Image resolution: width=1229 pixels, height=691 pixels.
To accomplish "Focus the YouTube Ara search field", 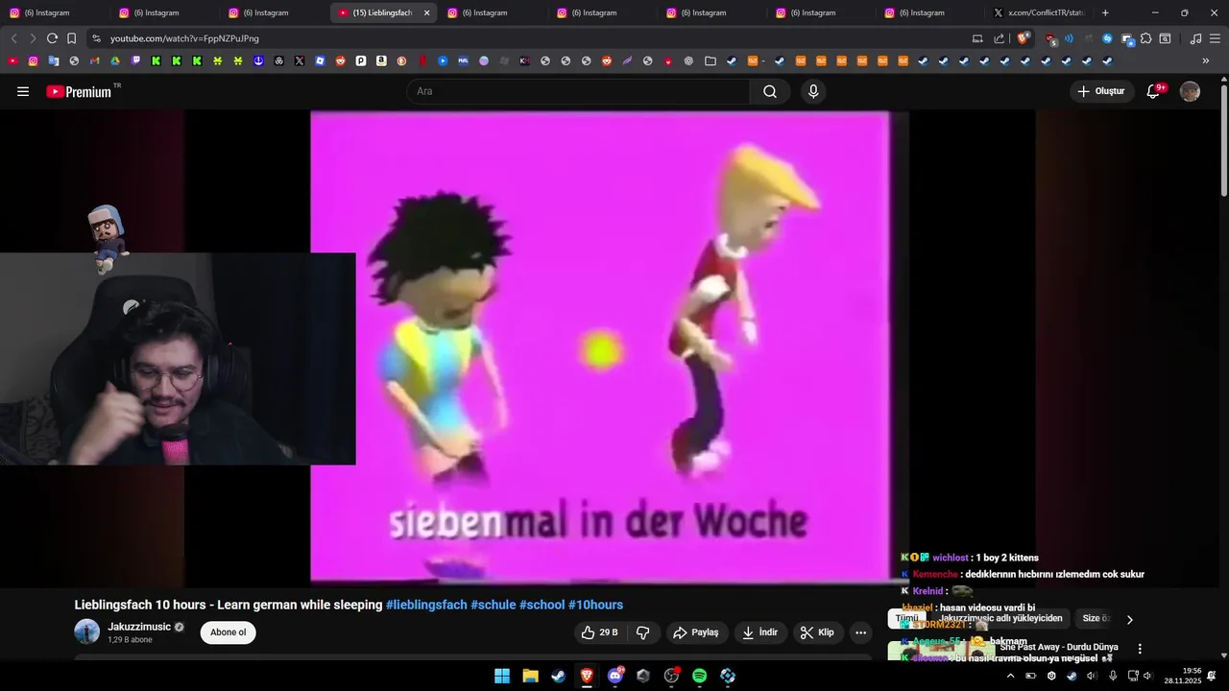I will [579, 91].
